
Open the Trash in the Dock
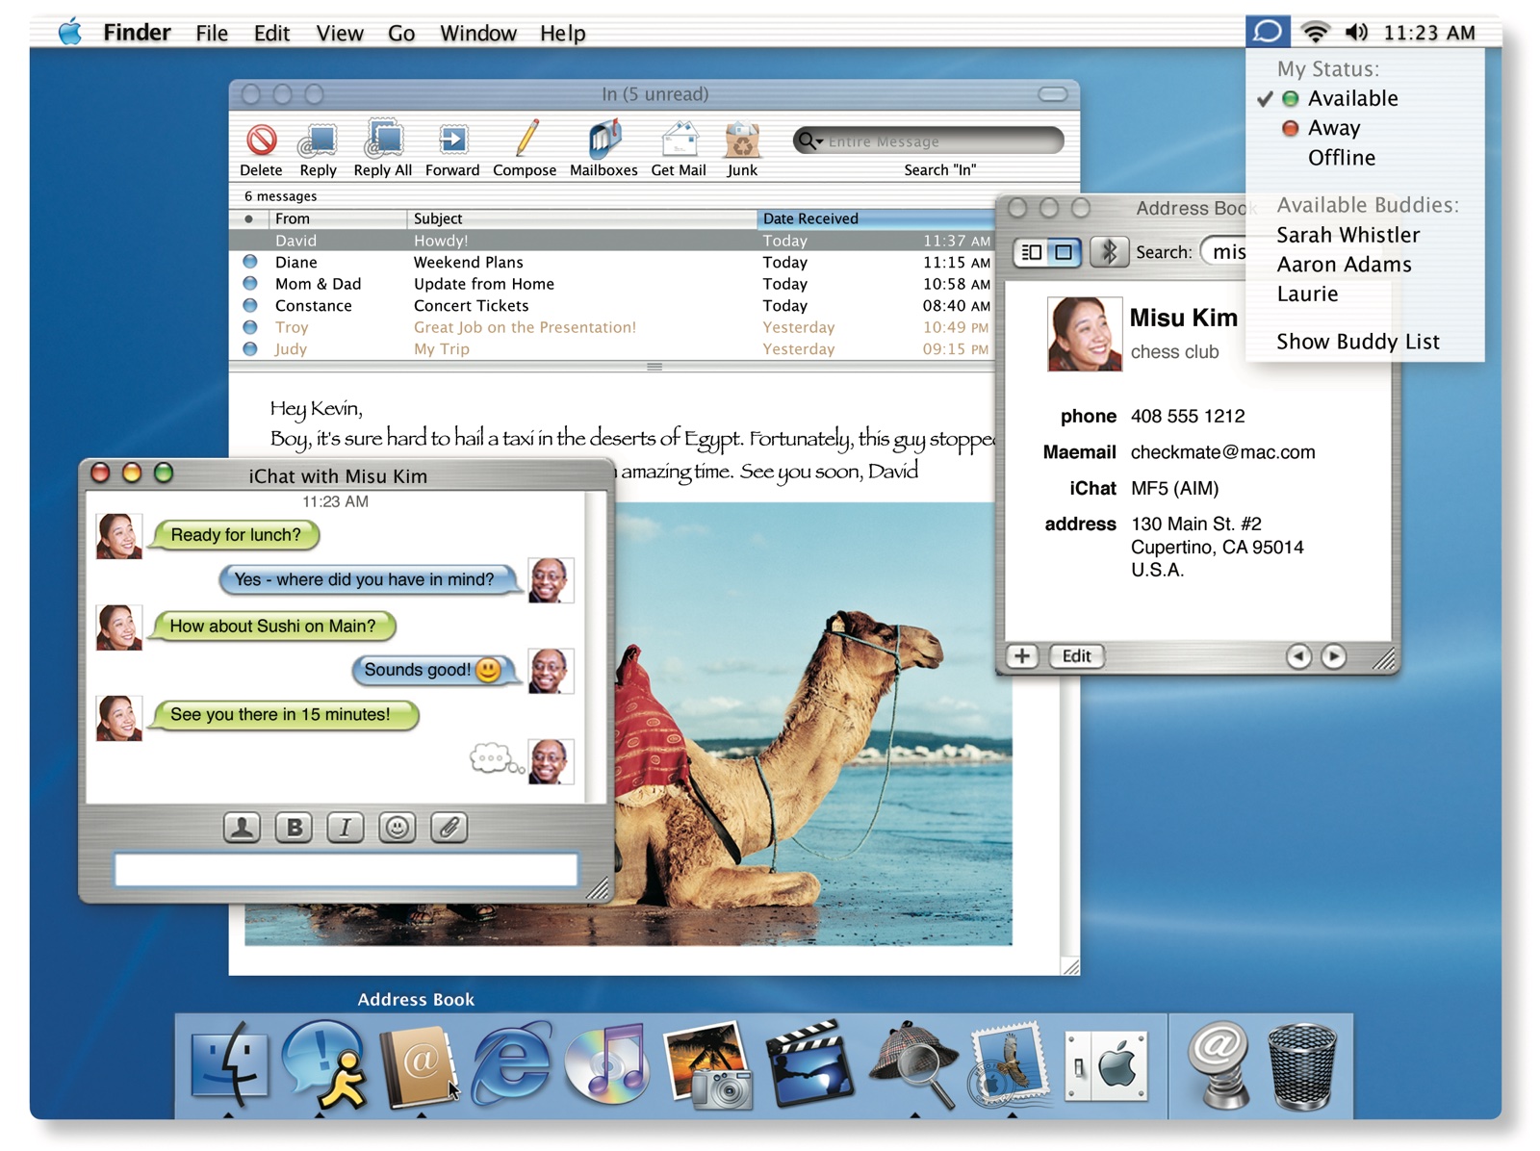(x=1302, y=1066)
